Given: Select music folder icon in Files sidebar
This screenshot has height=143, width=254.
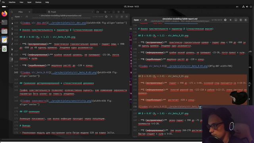Looking at the screenshot, I should (12, 44).
